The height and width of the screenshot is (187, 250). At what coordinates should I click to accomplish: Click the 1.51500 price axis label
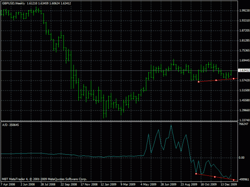pos(244,90)
